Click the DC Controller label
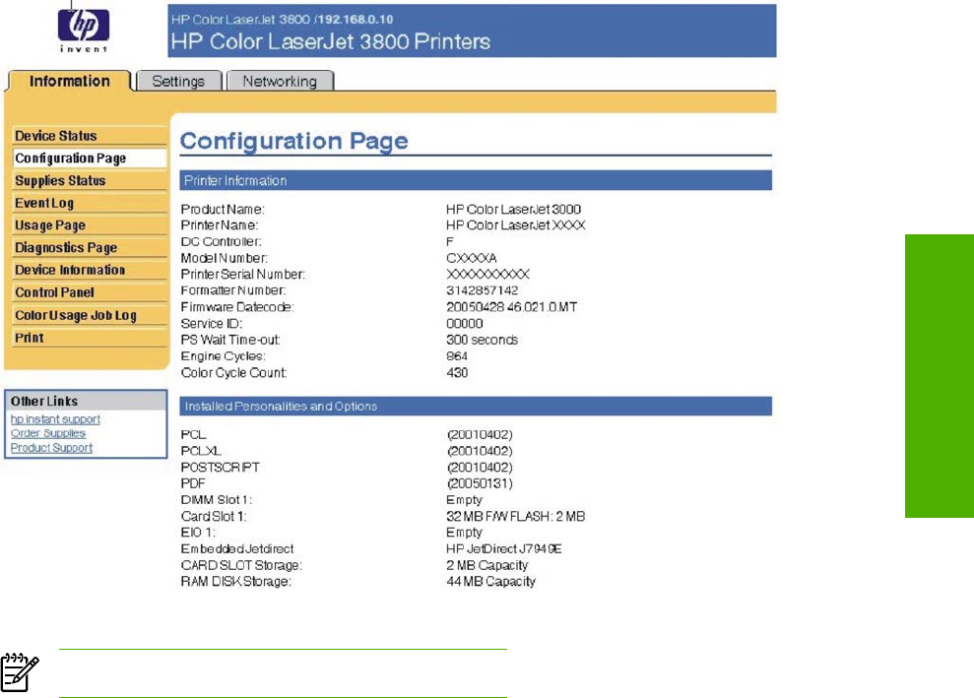 [x=222, y=241]
